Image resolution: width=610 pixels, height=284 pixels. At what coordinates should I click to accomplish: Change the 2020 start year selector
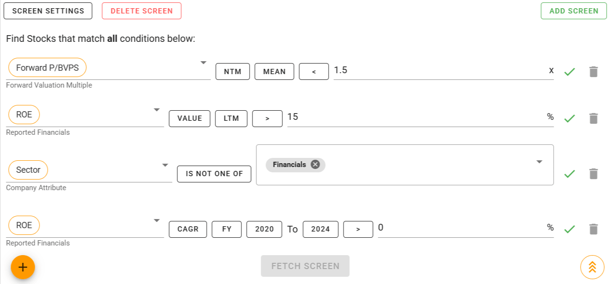[265, 229]
